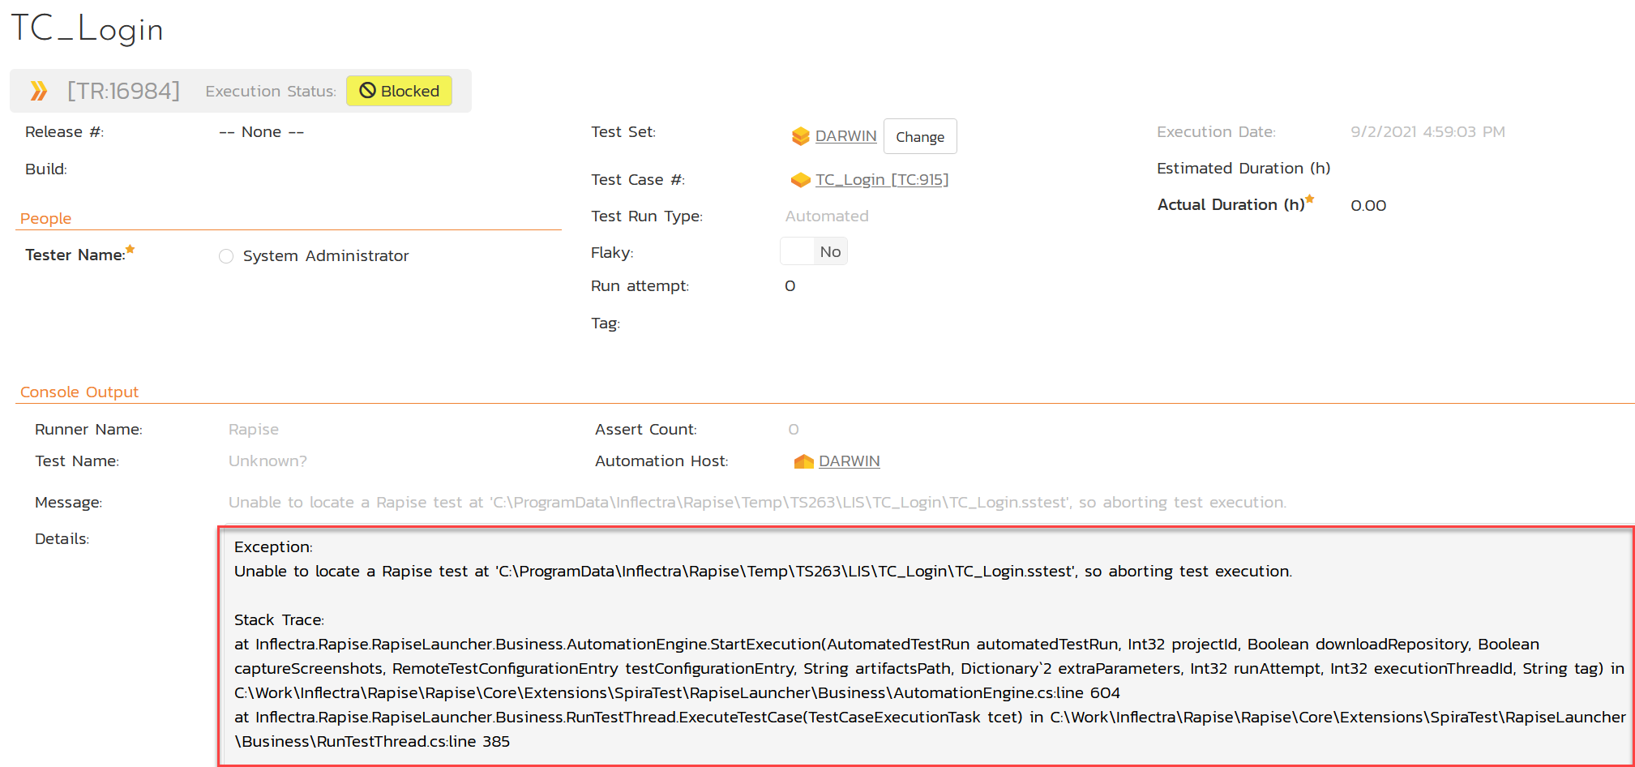The width and height of the screenshot is (1635, 767).
Task: Click the DARWIN automation host icon
Action: click(x=803, y=461)
